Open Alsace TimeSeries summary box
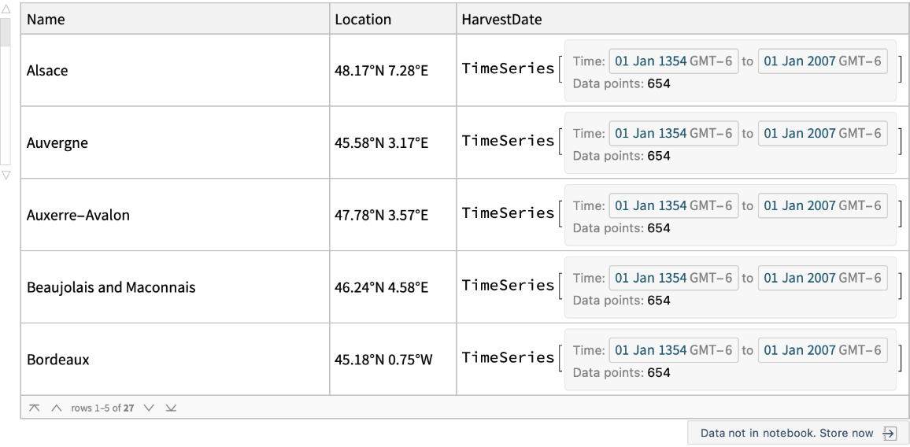 (730, 71)
